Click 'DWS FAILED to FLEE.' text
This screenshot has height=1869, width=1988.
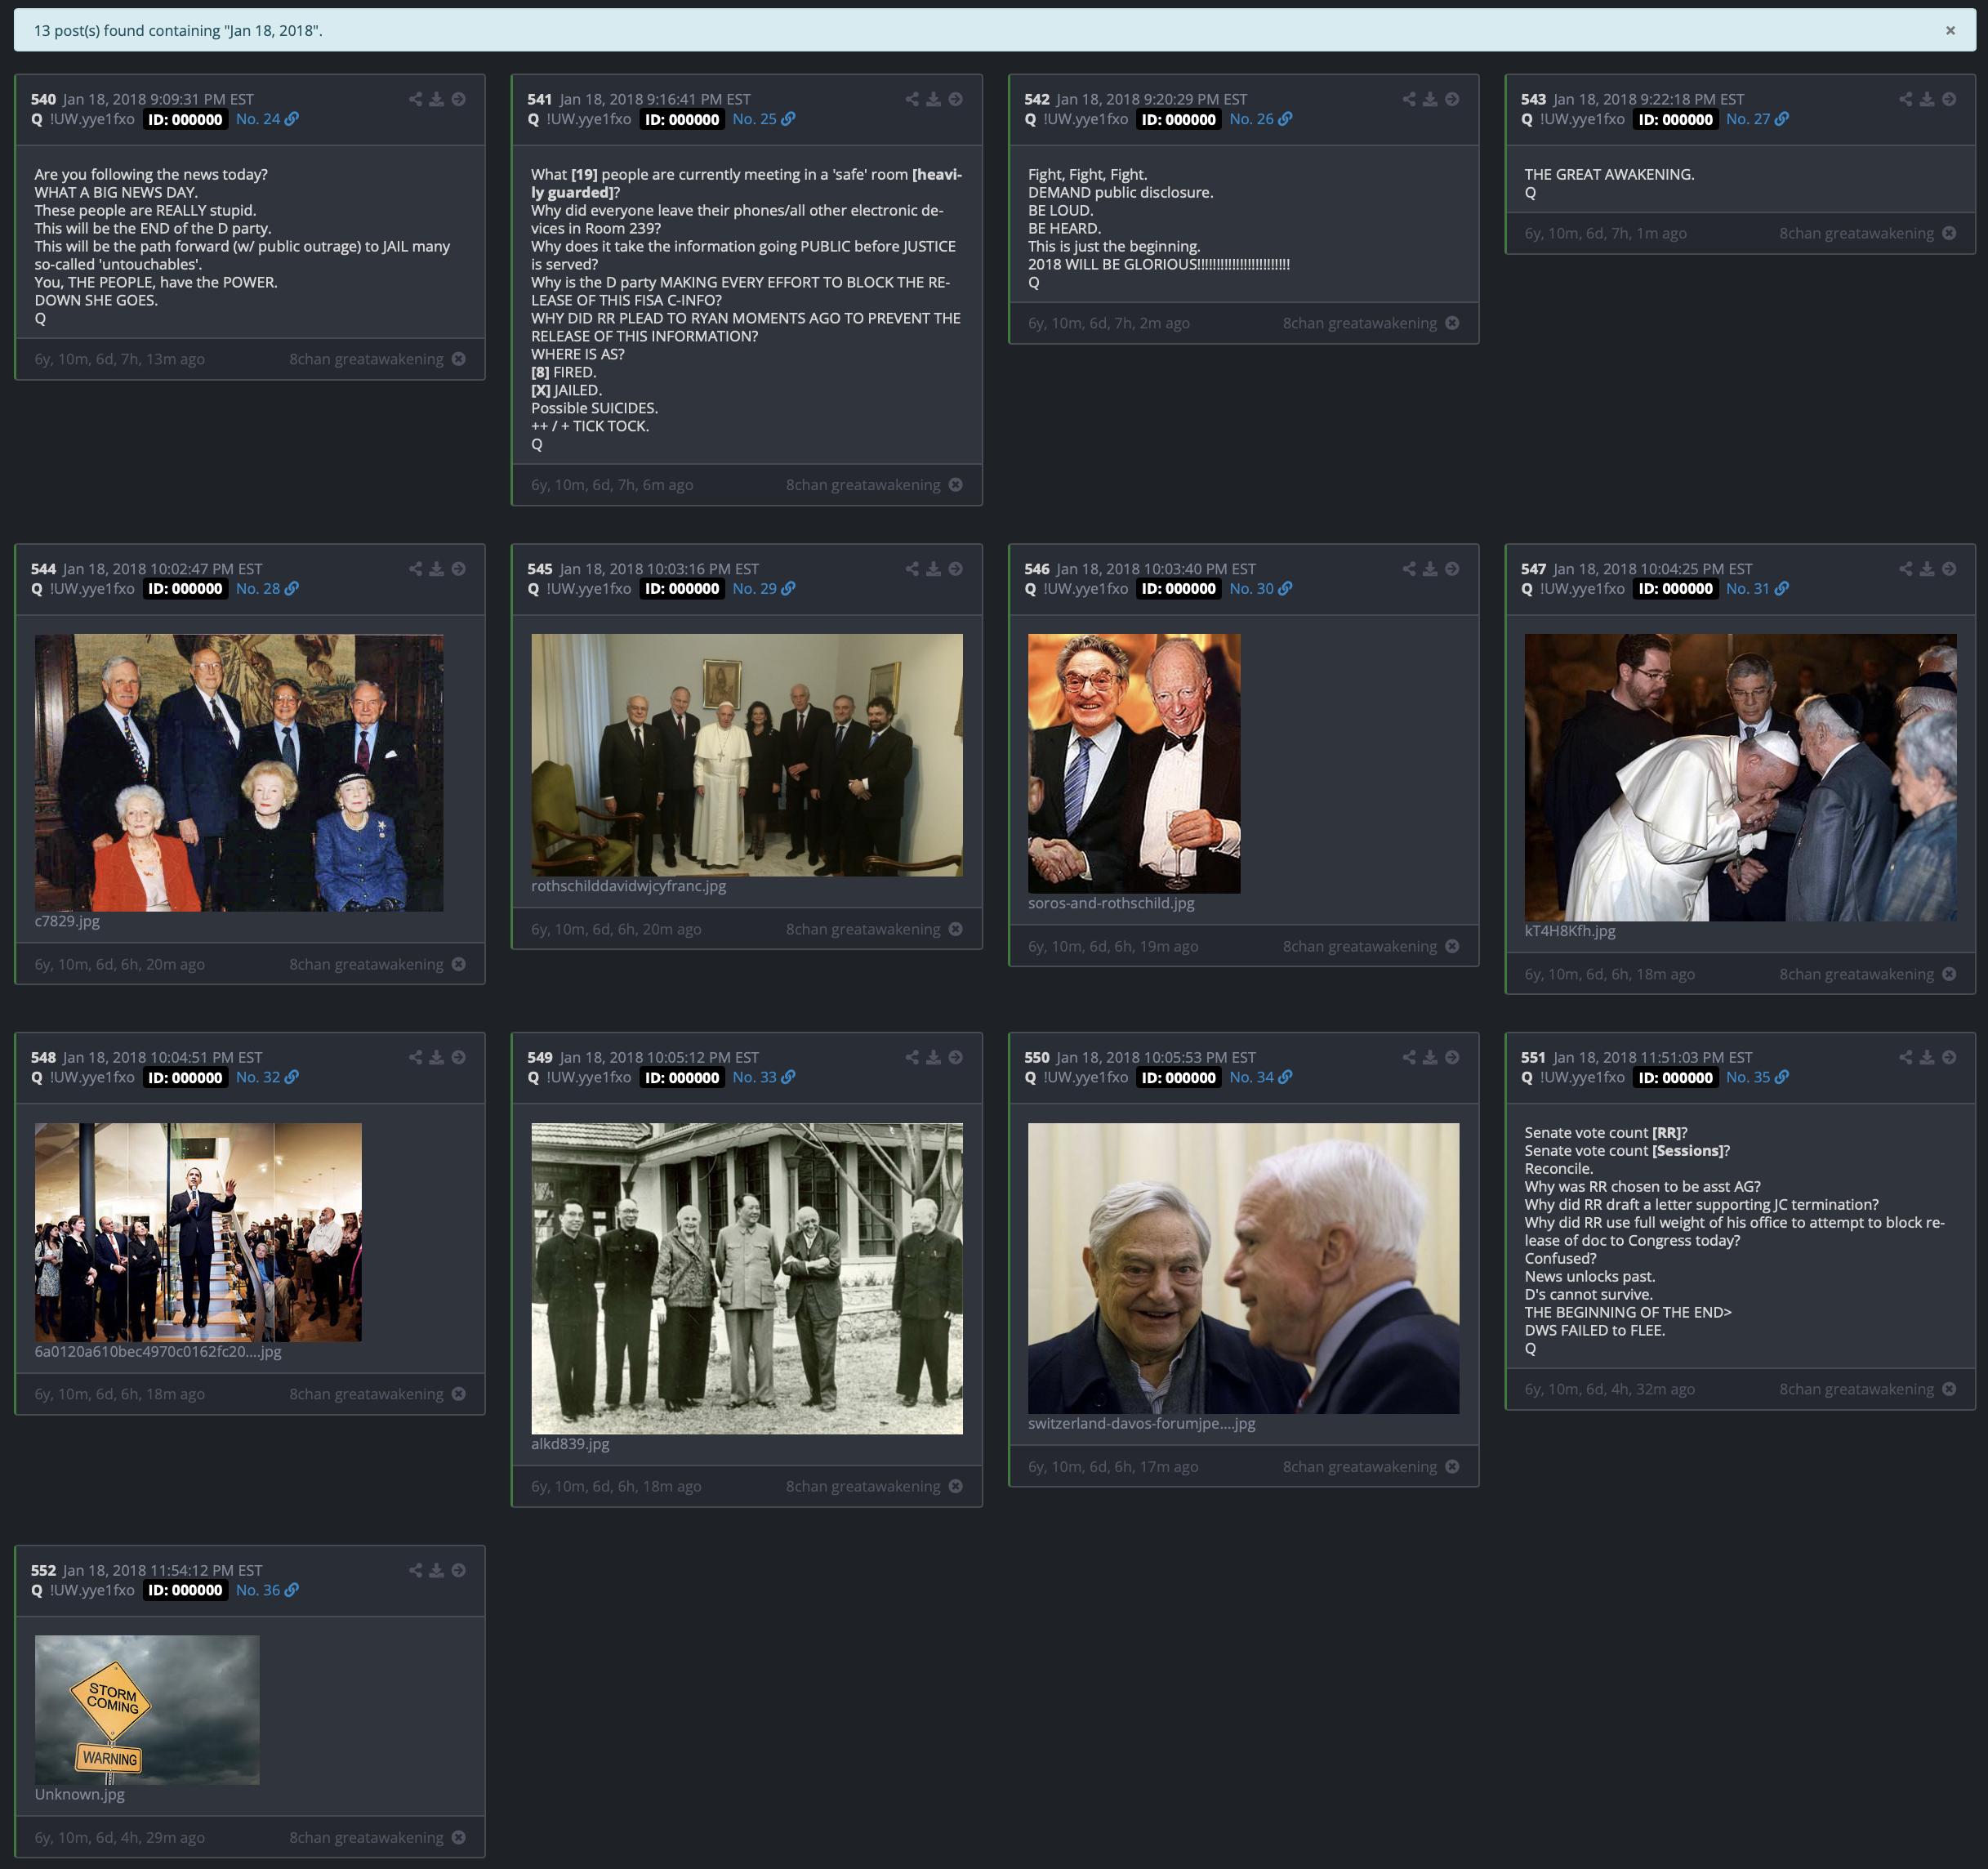point(1594,1330)
